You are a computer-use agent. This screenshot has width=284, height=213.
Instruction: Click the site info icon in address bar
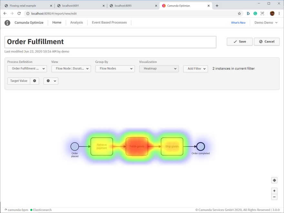point(28,14)
